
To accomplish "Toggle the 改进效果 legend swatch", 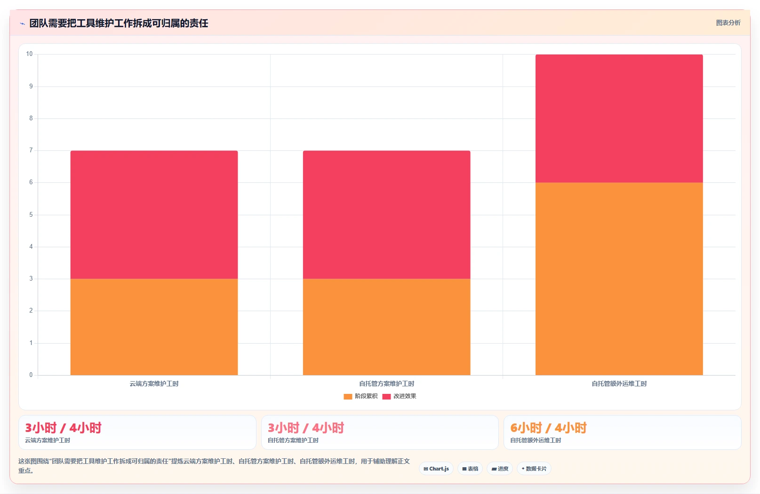I will pyautogui.click(x=386, y=396).
